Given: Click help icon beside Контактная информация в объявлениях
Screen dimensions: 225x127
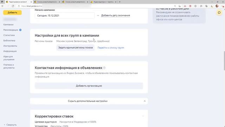Looking at the screenshot, I should click(x=104, y=68).
